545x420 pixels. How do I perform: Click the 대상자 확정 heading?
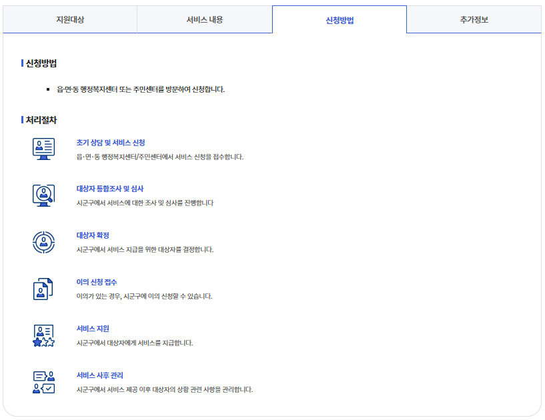click(93, 235)
